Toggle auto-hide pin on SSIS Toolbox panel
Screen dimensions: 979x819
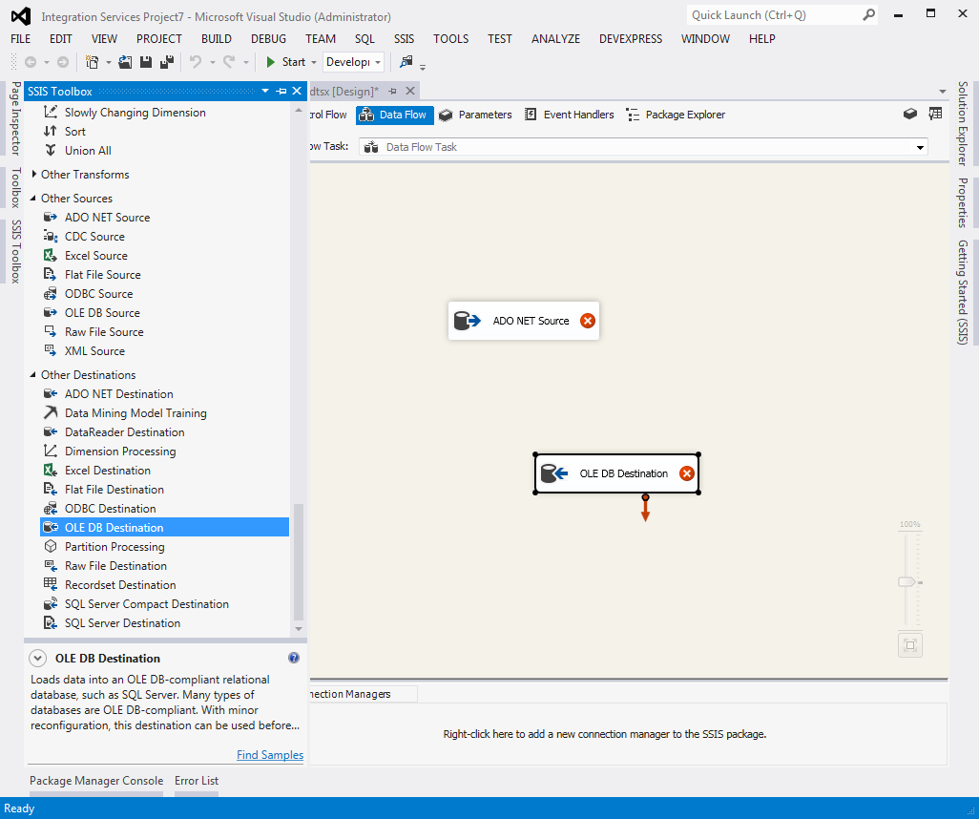tap(281, 91)
